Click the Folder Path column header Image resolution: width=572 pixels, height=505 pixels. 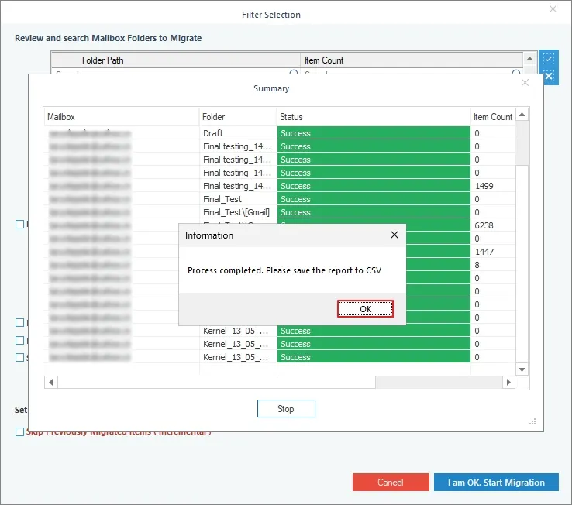(x=175, y=60)
